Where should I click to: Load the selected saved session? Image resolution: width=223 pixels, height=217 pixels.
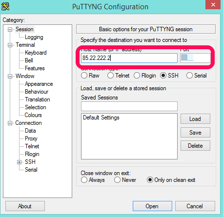(x=195, y=119)
